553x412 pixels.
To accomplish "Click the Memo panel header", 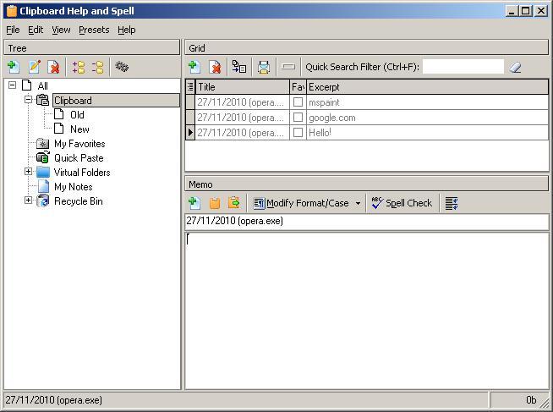I will 367,184.
